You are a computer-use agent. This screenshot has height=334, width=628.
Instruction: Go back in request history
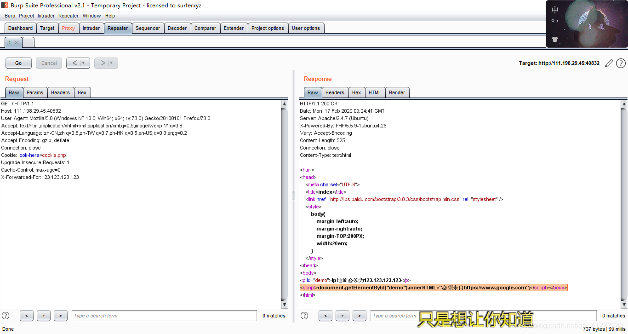(75, 63)
